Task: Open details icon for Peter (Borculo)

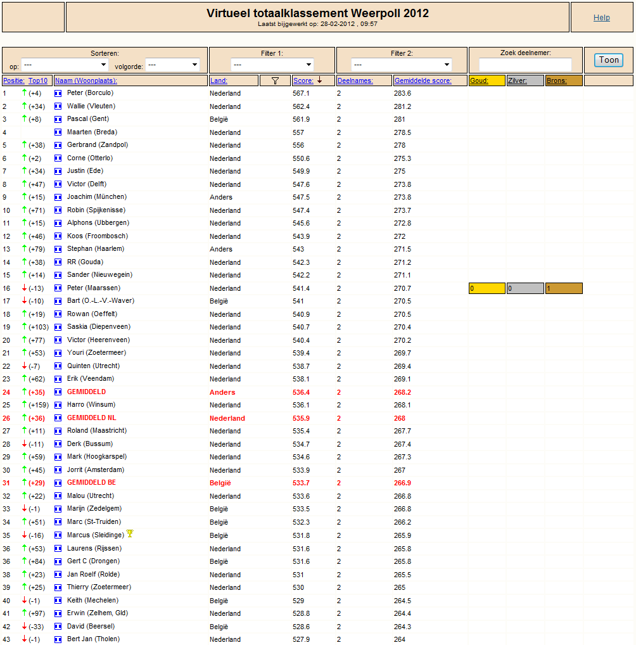Action: click(x=58, y=93)
